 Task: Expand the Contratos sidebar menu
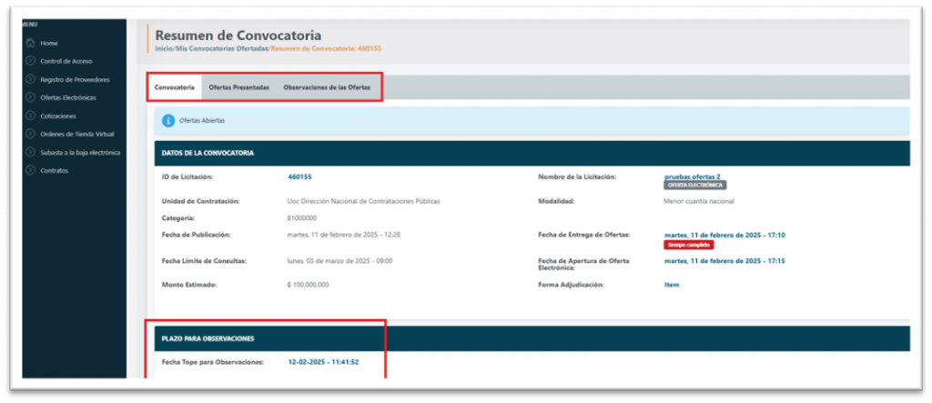tap(54, 171)
